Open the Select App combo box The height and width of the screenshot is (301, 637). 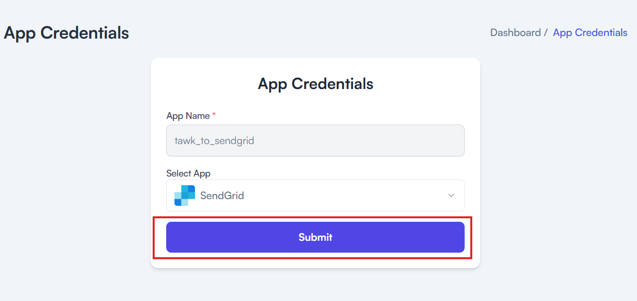[315, 196]
